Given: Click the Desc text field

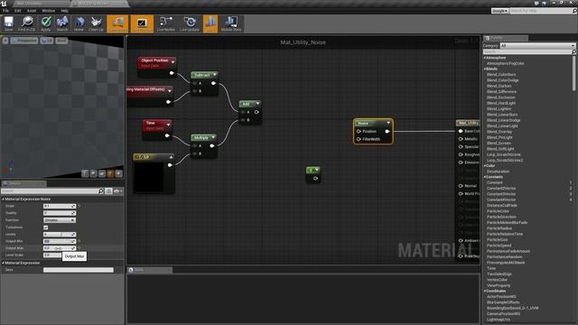Looking at the screenshot, I should tap(79, 270).
